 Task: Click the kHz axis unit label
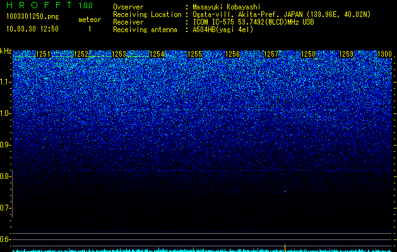click(x=6, y=51)
